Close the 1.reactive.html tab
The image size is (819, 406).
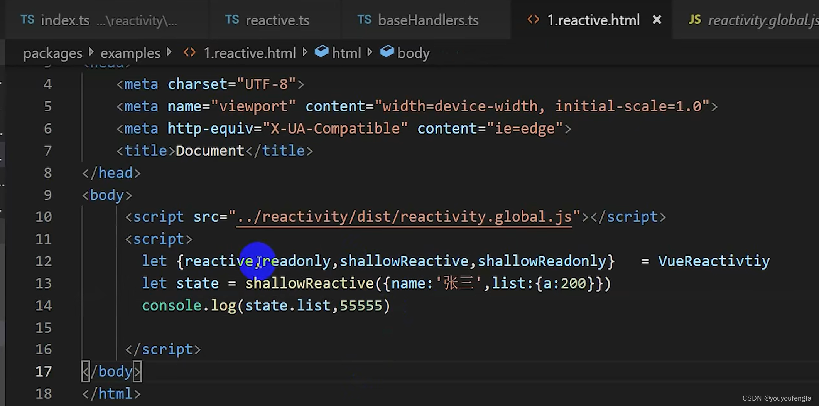pyautogui.click(x=657, y=20)
